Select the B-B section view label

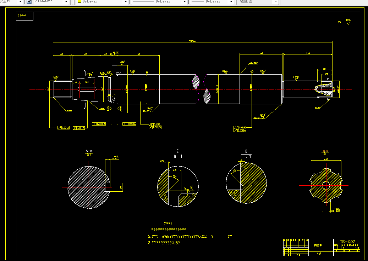[x=325, y=151]
